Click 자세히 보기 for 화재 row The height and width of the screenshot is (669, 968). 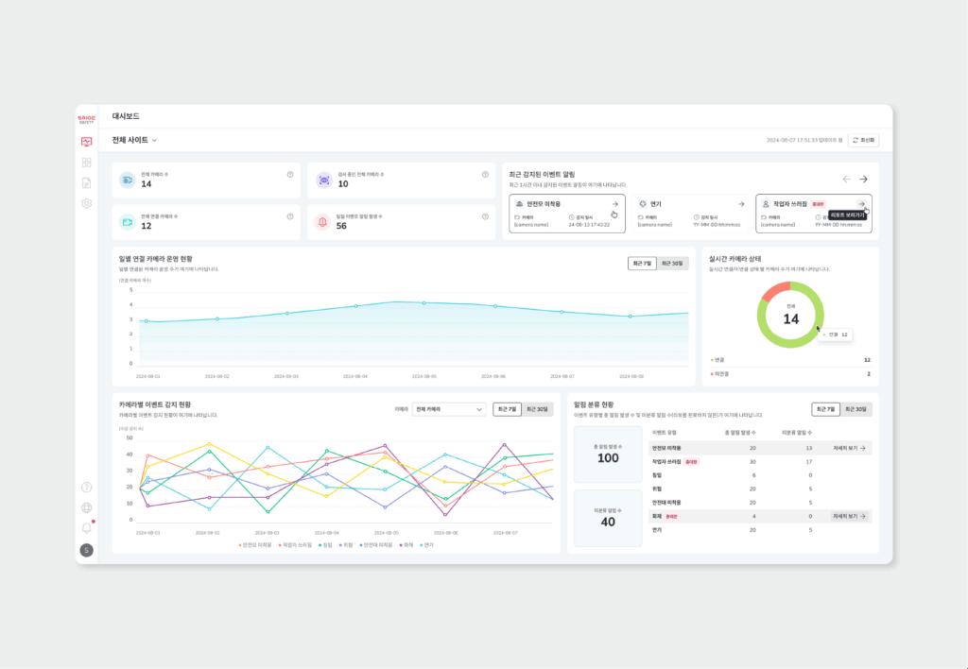pyautogui.click(x=850, y=517)
